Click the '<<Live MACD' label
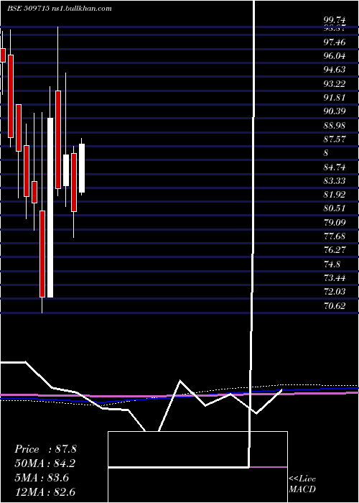359x503 pixels. coord(302,484)
